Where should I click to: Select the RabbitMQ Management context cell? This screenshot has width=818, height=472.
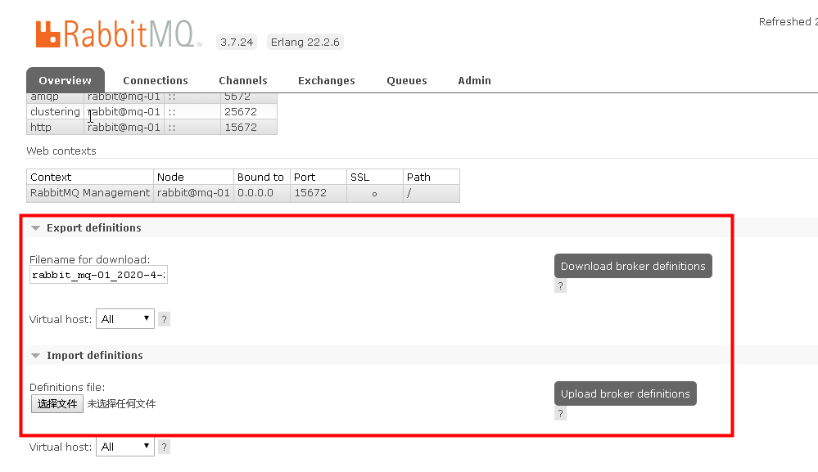tap(90, 193)
